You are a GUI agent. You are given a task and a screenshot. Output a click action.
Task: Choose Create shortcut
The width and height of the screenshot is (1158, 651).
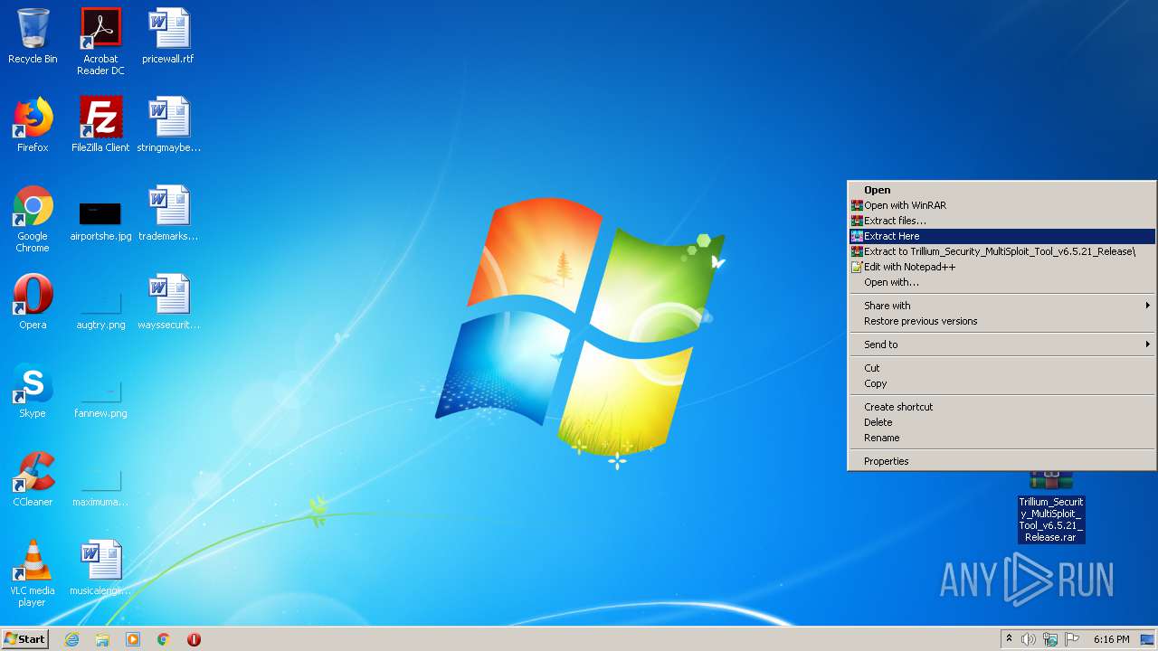click(x=1001, y=407)
